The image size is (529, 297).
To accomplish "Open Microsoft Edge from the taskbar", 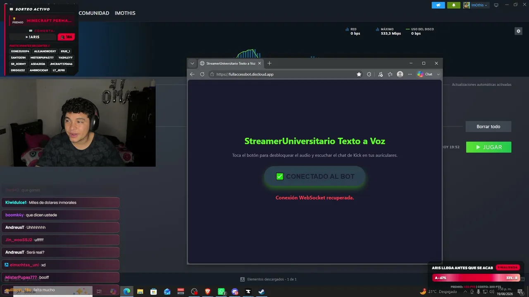I will pos(126,292).
